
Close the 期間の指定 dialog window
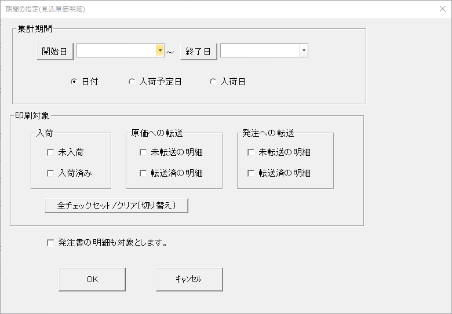(x=442, y=9)
